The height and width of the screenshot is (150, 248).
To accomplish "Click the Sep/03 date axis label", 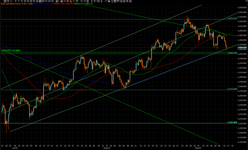I will coord(198,148).
